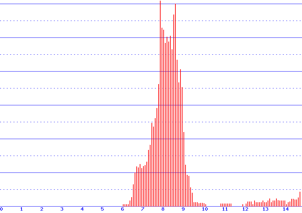The height and width of the screenshot is (213, 302).
Task: Click the axis label "12"
Action: tap(245, 209)
